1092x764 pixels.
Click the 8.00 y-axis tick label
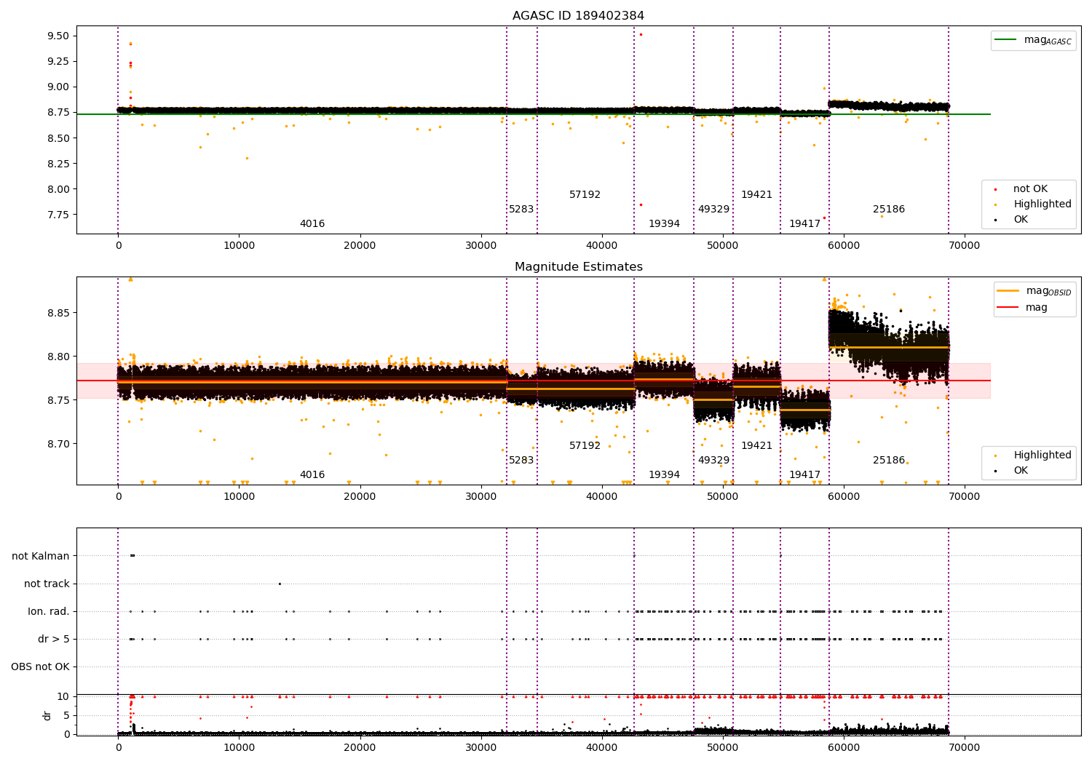click(58, 189)
